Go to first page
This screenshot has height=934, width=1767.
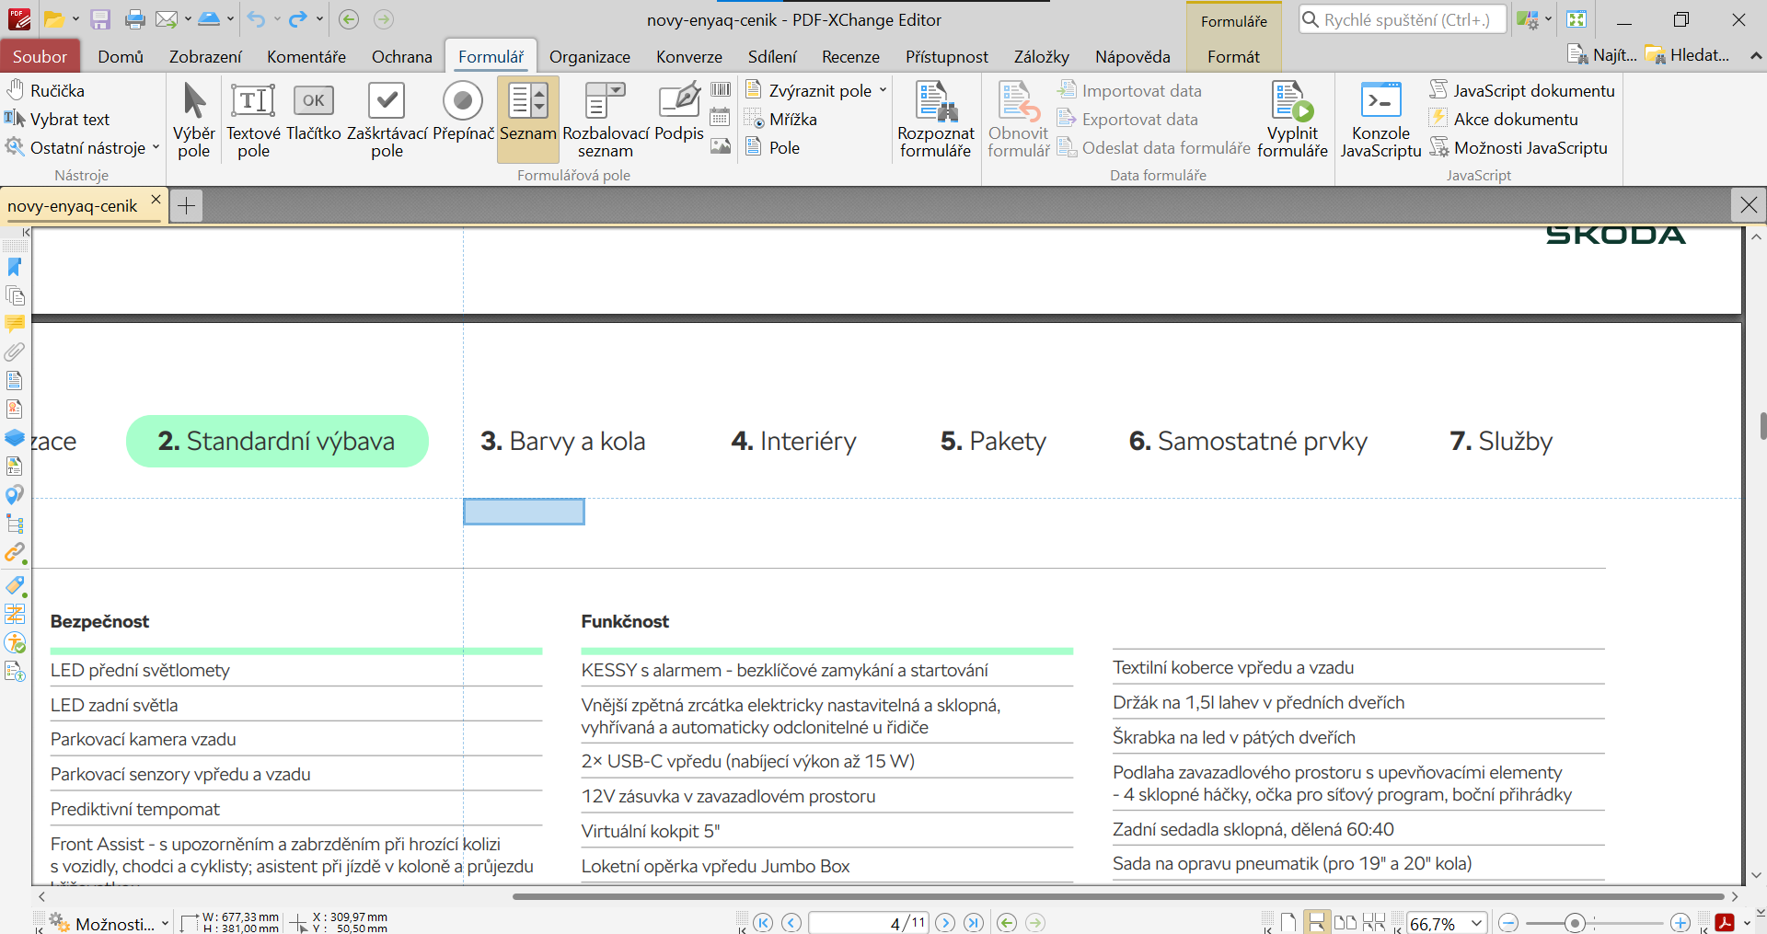pos(763,923)
